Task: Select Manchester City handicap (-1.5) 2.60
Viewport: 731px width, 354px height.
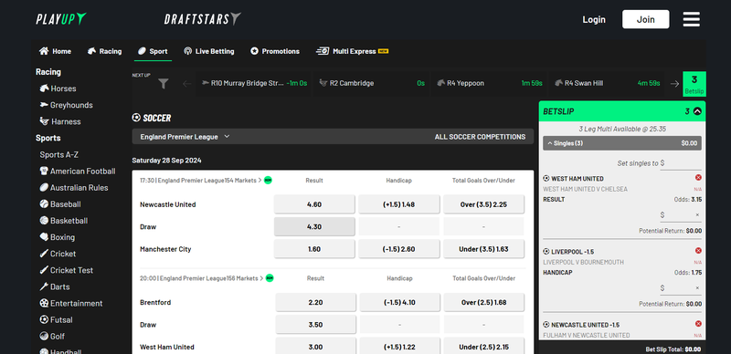Action: click(x=399, y=249)
